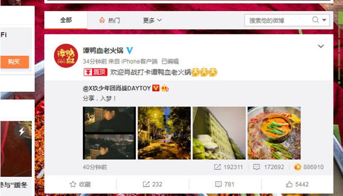Toggle 收藏 favorite star

80,184
